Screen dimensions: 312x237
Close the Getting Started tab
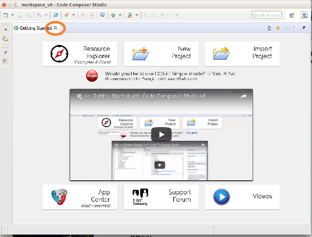click(x=56, y=28)
